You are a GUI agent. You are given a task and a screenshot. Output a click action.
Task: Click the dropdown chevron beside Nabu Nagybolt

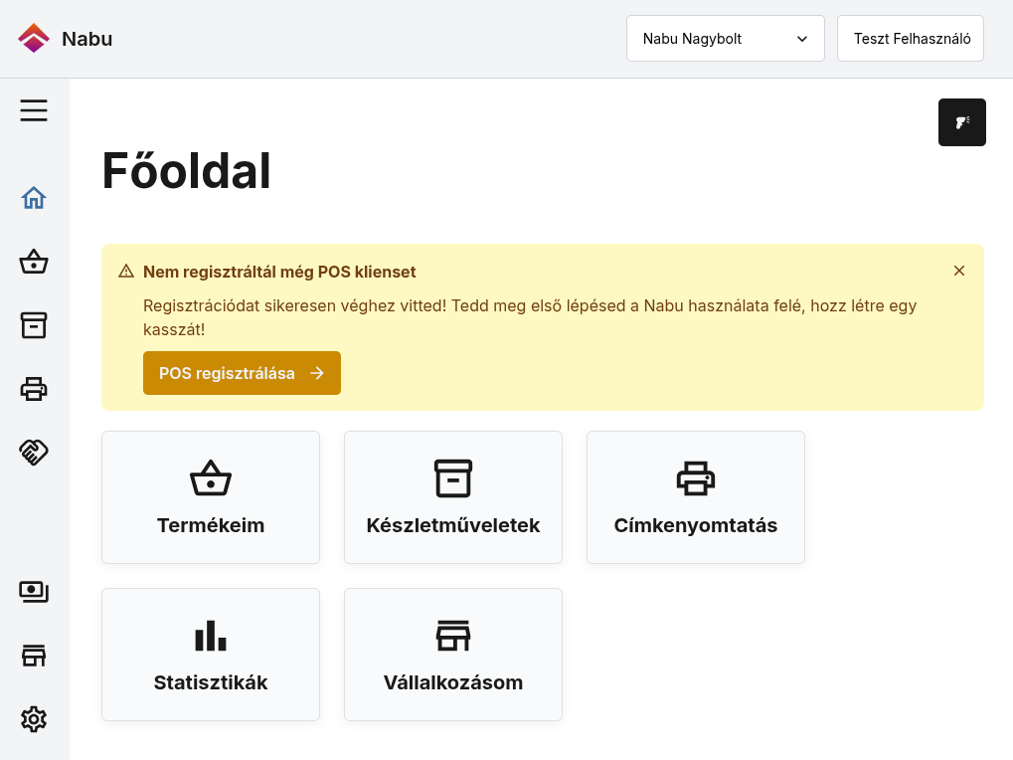point(802,39)
